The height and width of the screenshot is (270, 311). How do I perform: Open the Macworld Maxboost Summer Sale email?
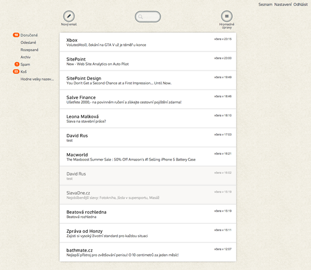click(148, 157)
